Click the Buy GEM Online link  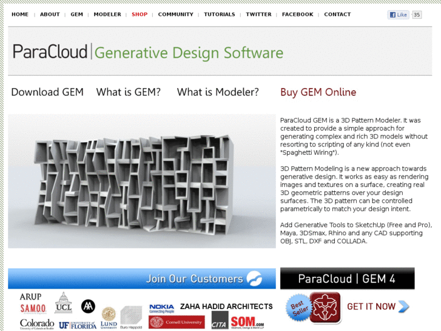318,92
